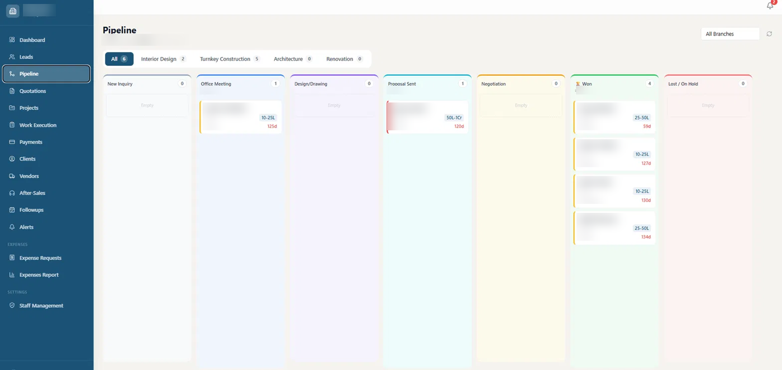Viewport: 782px width, 370px height.
Task: Click the Expenses Report chart icon
Action: coord(12,275)
